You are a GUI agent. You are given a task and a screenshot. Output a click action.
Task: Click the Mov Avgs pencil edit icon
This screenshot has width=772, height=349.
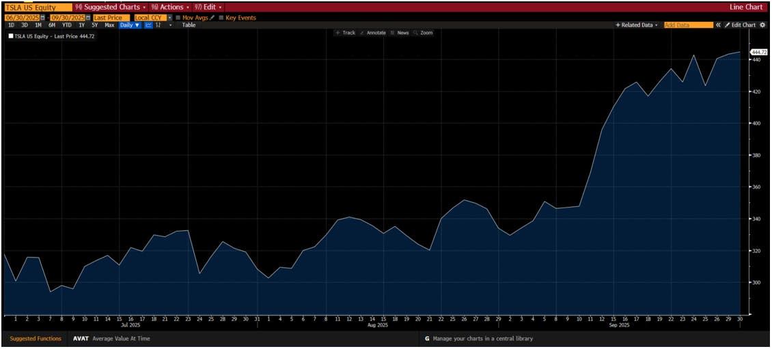pos(212,17)
